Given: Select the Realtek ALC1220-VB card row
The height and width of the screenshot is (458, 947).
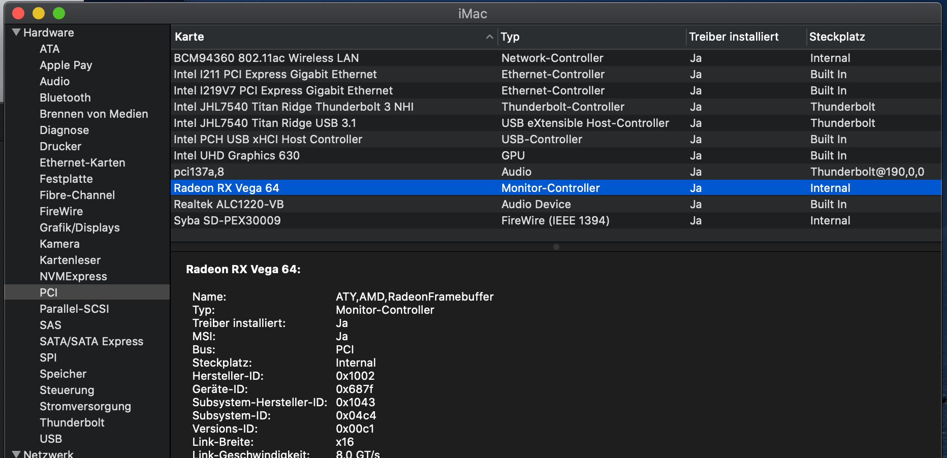Looking at the screenshot, I should coord(229,204).
